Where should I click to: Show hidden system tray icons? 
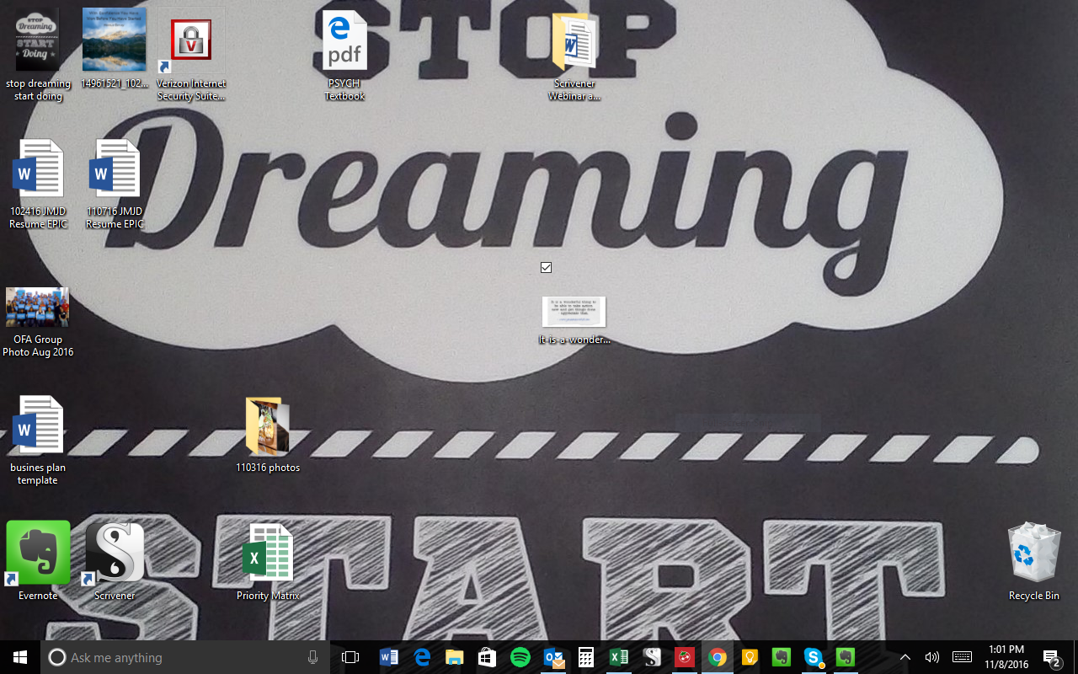[x=905, y=657]
